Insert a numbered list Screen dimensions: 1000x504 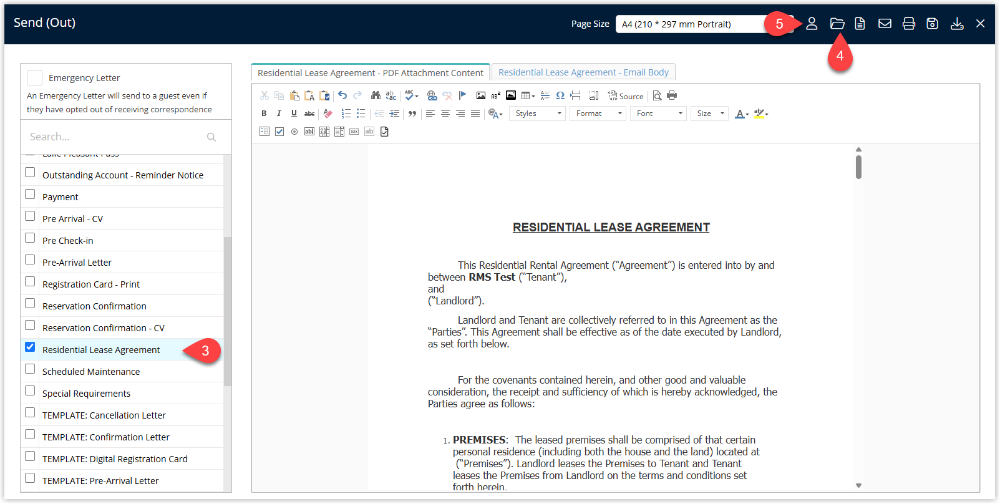click(x=346, y=114)
